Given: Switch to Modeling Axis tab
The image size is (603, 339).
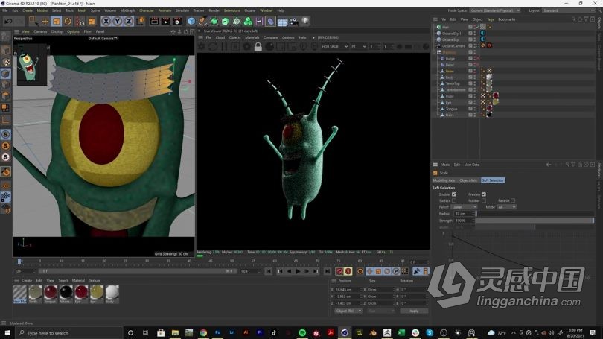Looking at the screenshot, I should 444,180.
